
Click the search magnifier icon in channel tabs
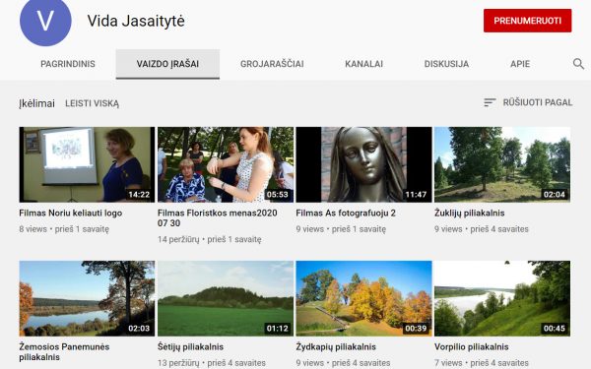(x=578, y=64)
